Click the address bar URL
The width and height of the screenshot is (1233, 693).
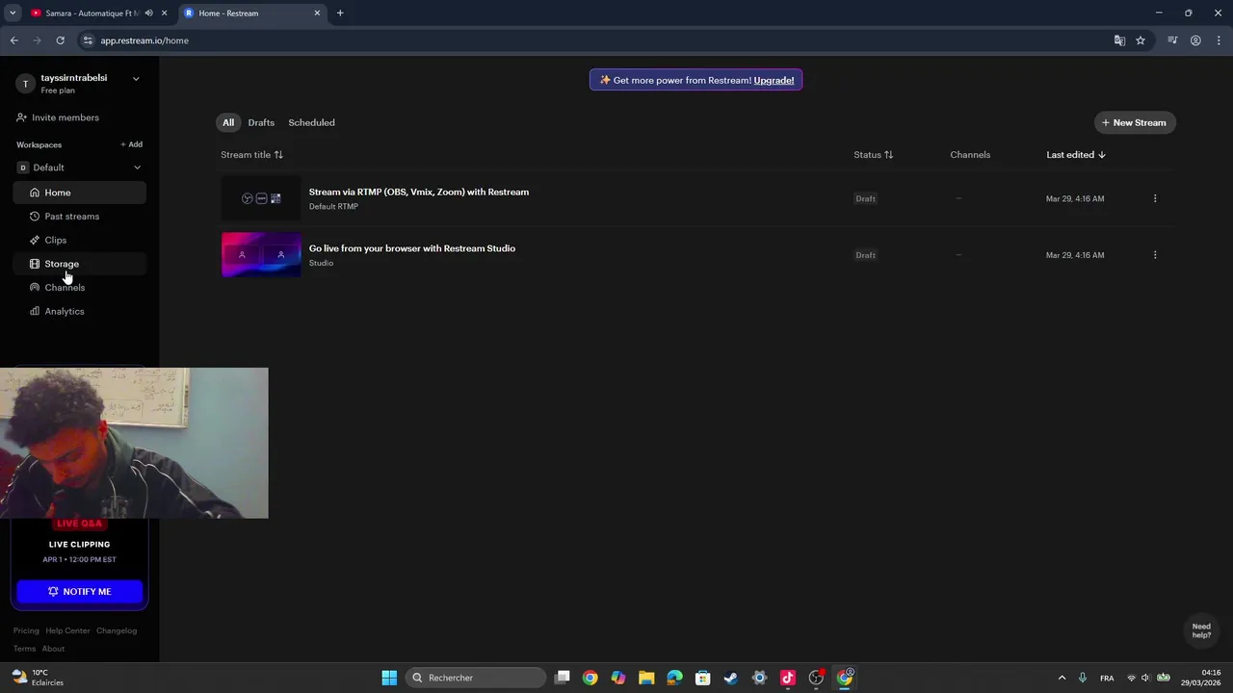[144, 40]
